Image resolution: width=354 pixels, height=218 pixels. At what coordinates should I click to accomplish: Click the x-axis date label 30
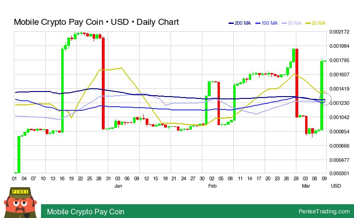202,178
